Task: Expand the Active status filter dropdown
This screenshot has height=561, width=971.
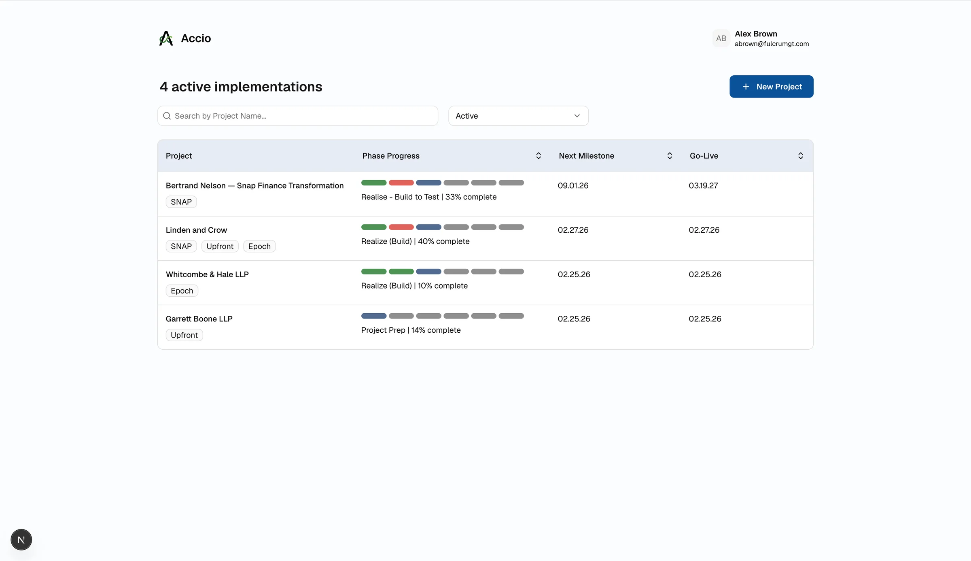Action: [518, 116]
